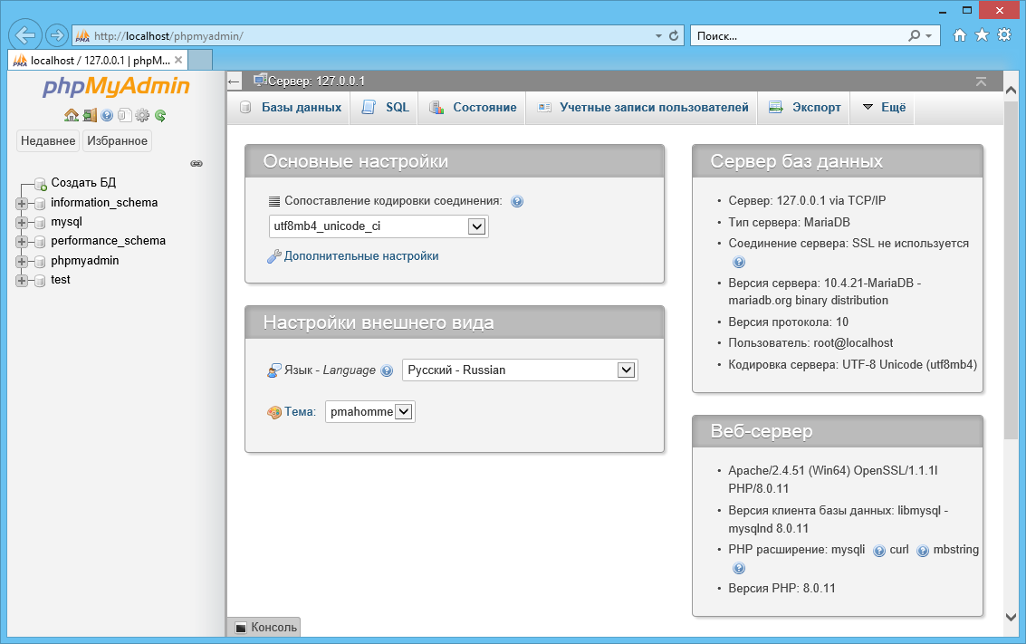Image resolution: width=1026 pixels, height=644 pixels.
Task: Click the Избранное button
Action: pos(117,140)
